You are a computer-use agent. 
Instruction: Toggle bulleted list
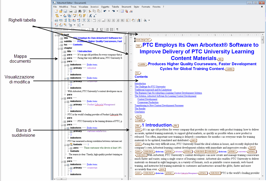pos(112,29)
